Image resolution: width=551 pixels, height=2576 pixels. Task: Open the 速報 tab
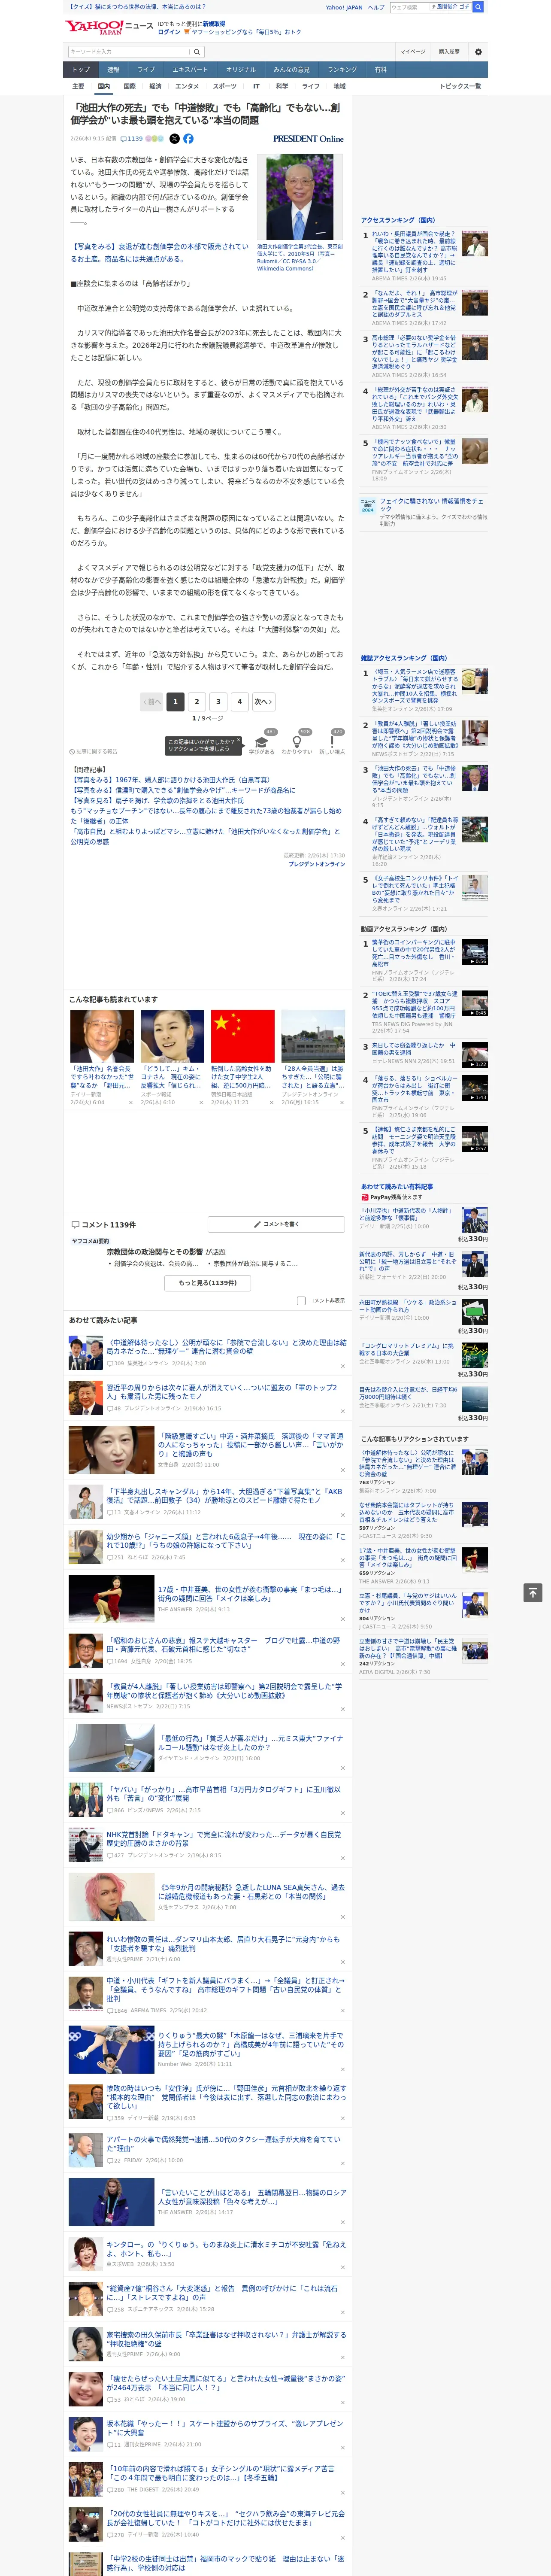point(113,69)
